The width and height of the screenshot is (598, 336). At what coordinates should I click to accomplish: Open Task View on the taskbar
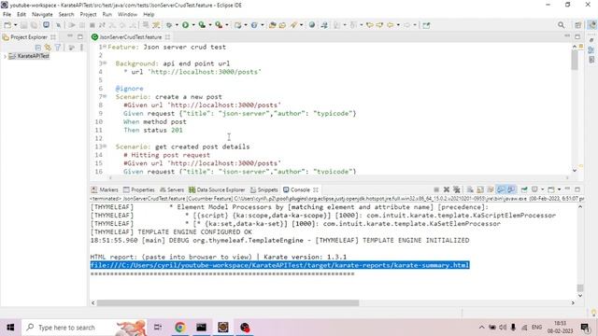pyautogui.click(x=158, y=328)
